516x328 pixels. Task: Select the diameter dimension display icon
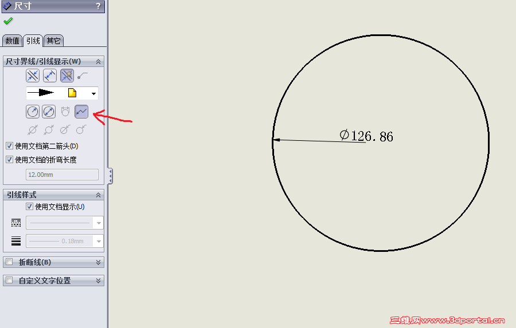tap(49, 112)
